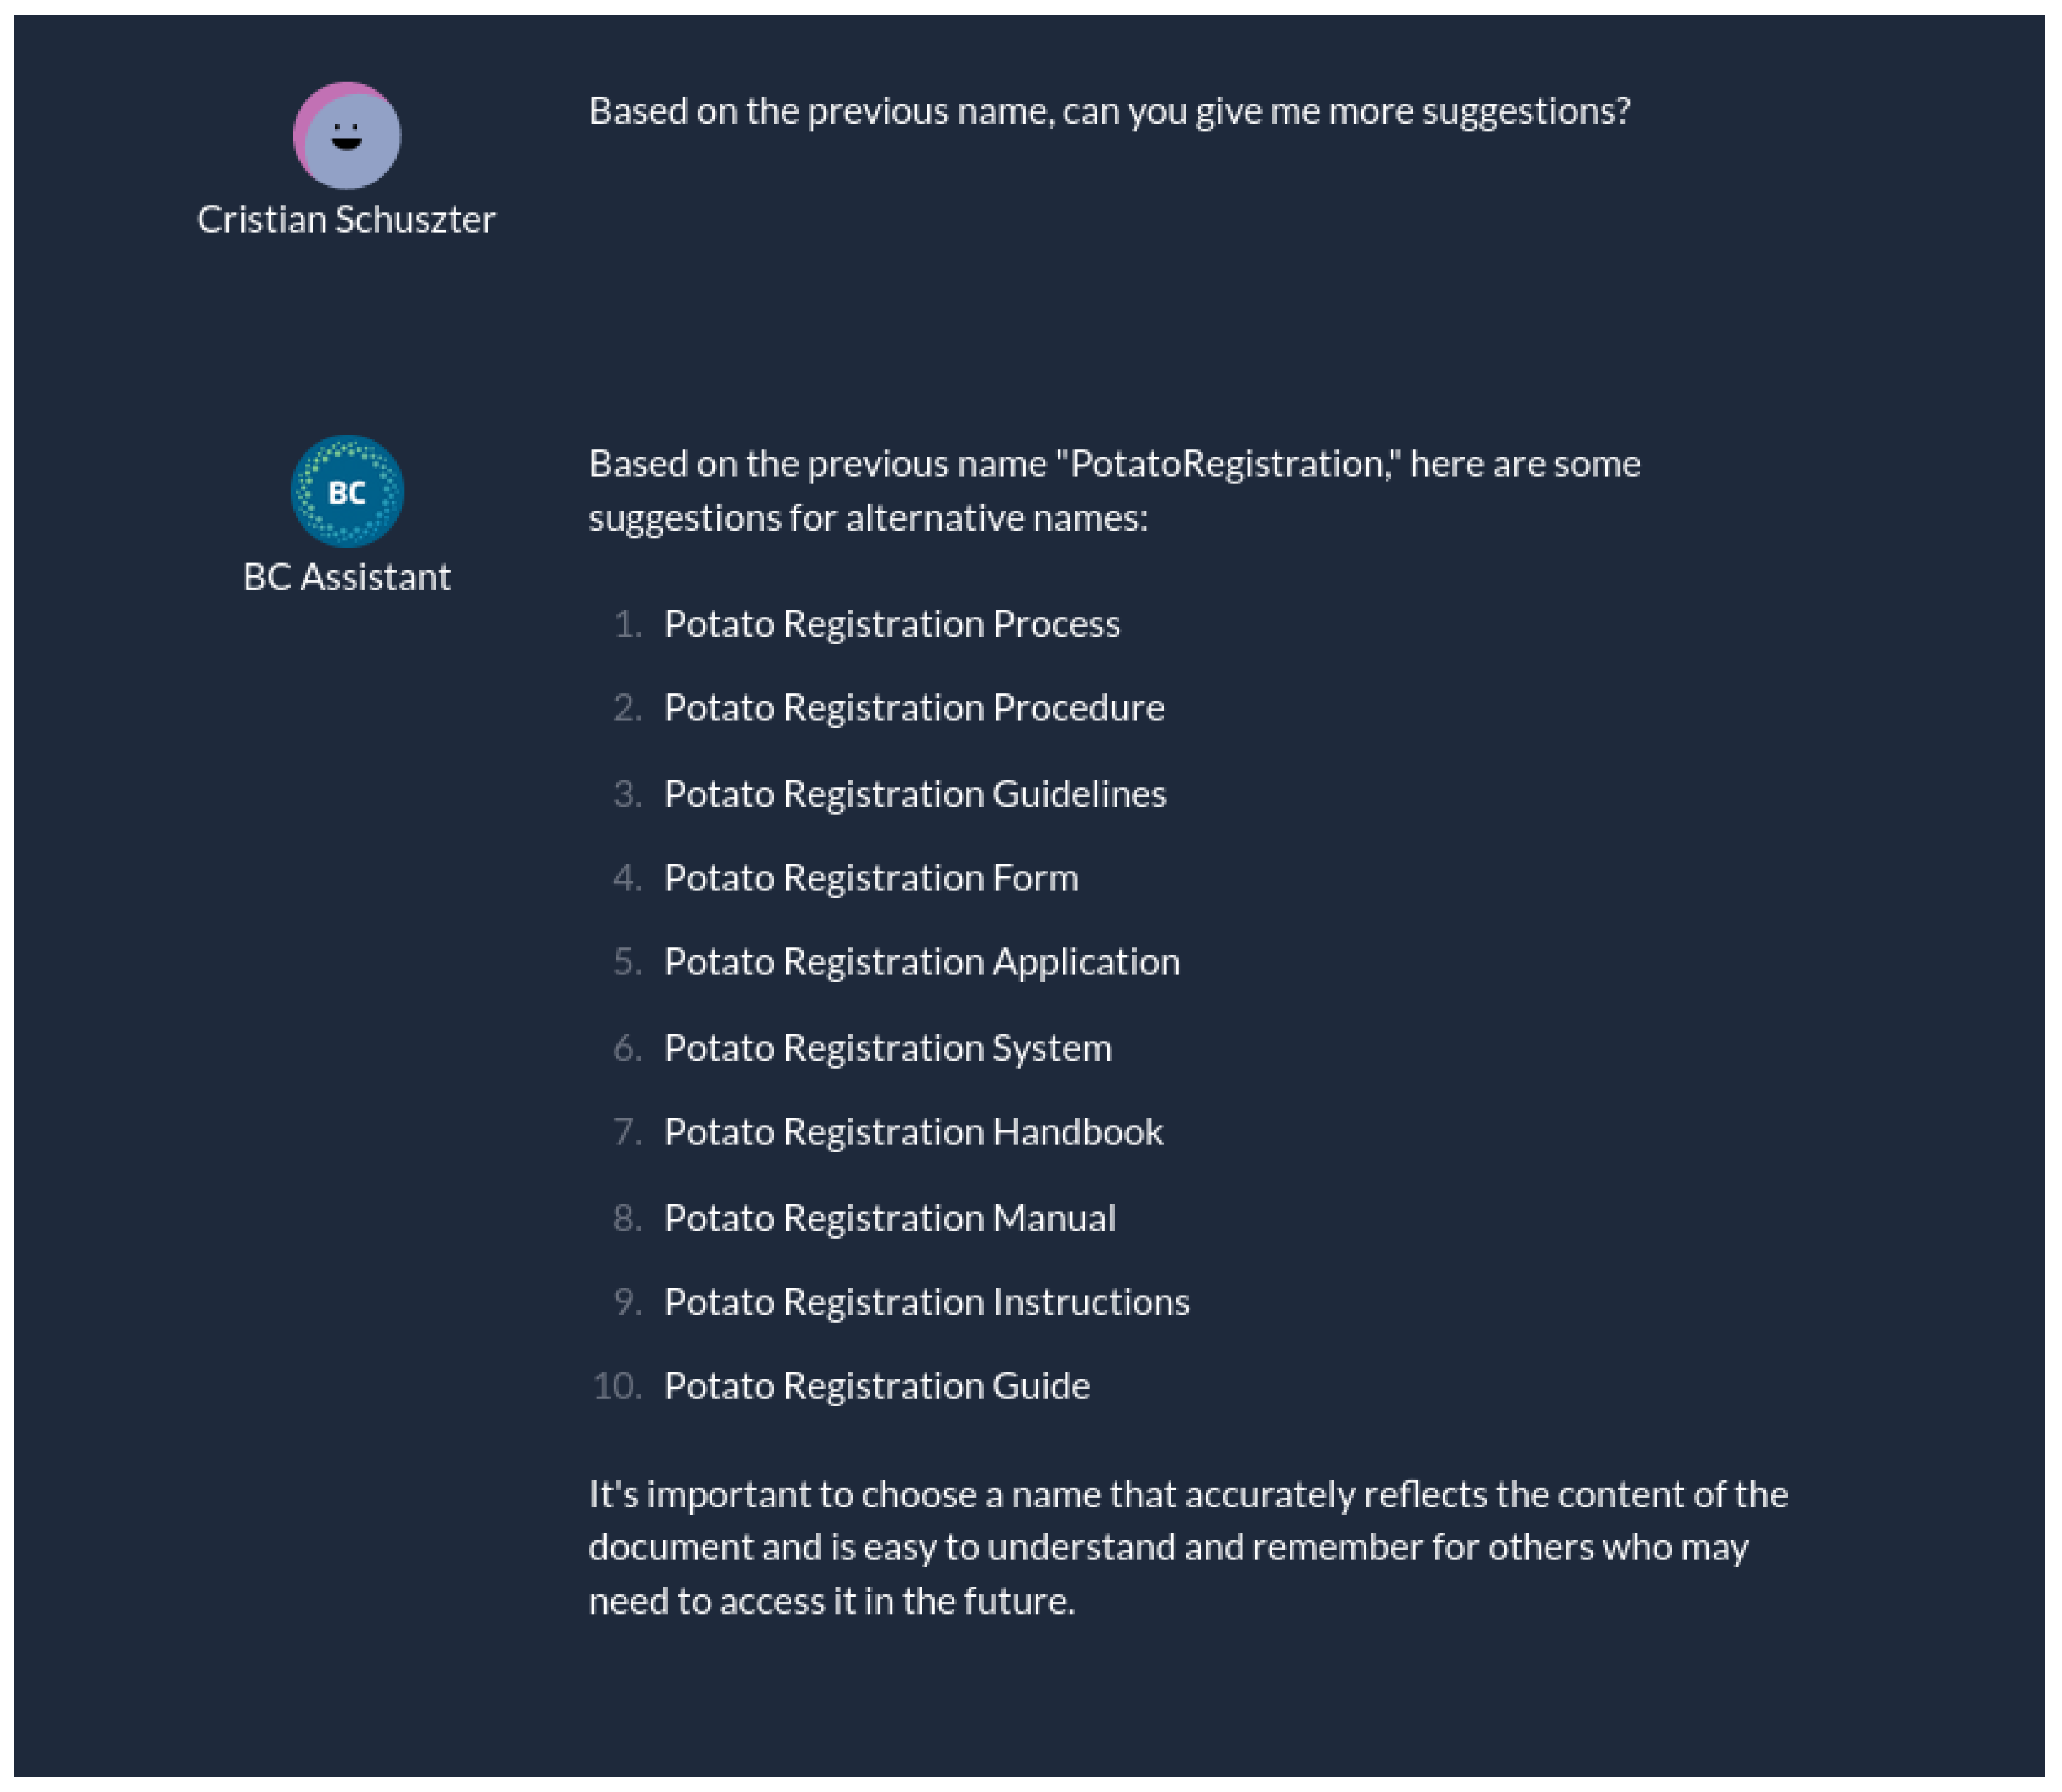Screen dimensions: 2062x1792
Task: Select the Potato Registration Process suggestion
Action: [x=891, y=624]
